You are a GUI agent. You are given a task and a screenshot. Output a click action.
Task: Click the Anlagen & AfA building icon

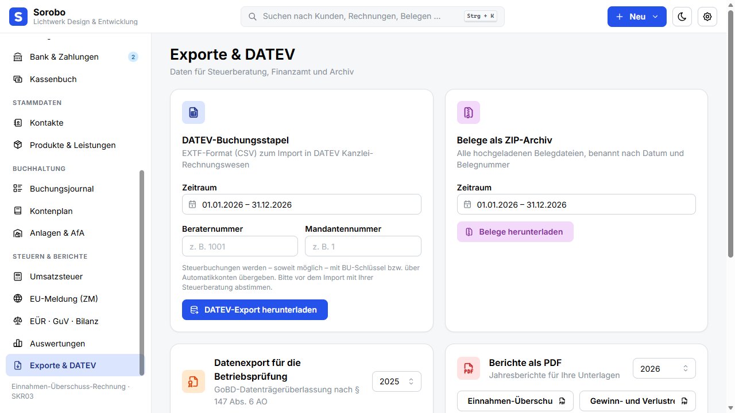(x=18, y=233)
